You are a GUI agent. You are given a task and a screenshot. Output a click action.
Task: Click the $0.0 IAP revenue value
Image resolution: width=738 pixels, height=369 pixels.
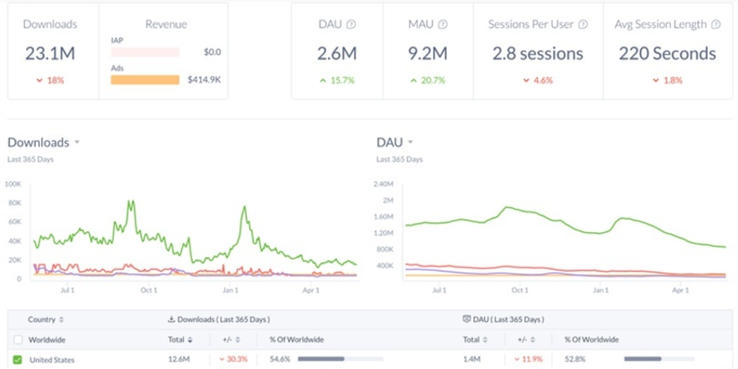pyautogui.click(x=212, y=52)
